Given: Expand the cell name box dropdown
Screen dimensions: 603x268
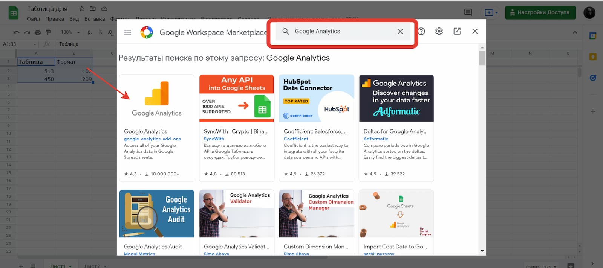Looking at the screenshot, I should coord(35,44).
